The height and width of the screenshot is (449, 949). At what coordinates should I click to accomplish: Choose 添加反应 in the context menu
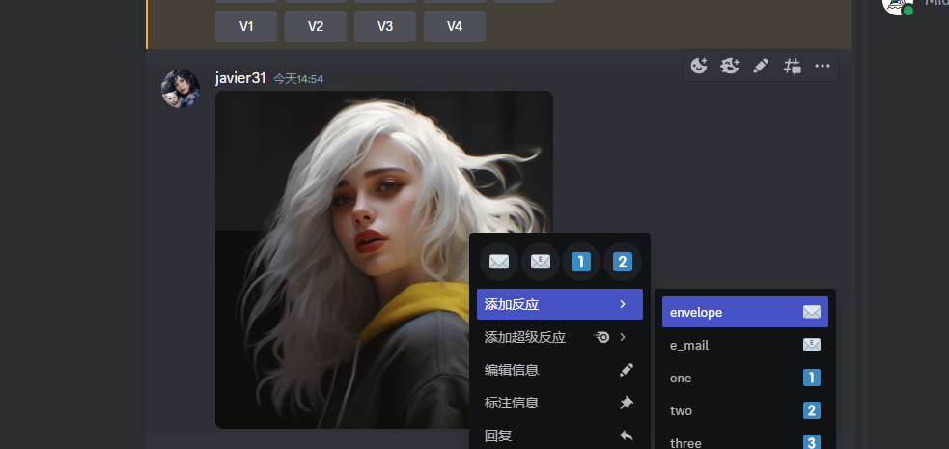[560, 304]
